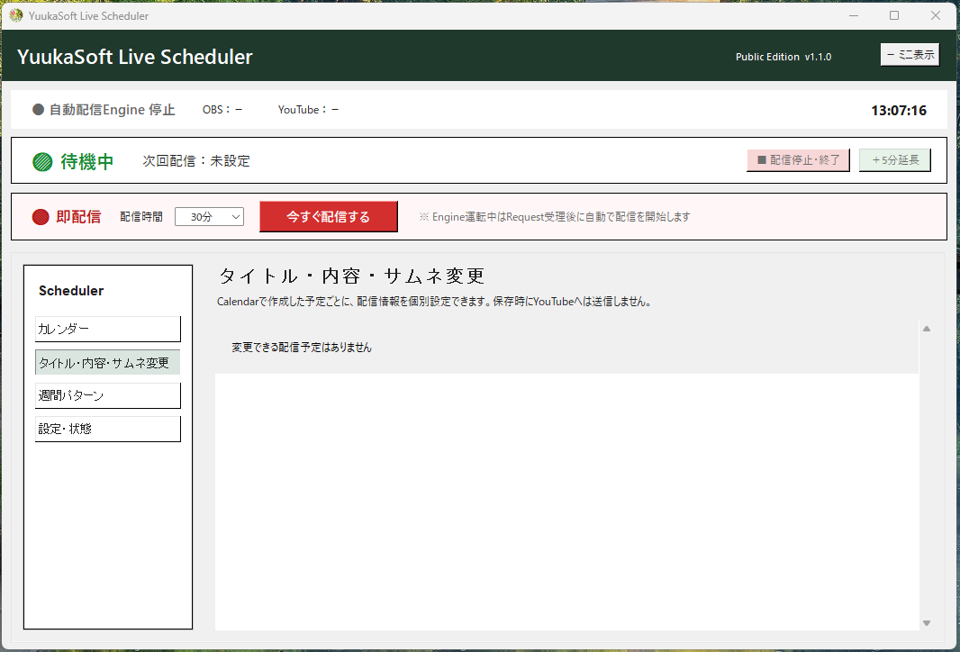Click the scrollbar down arrow

pyautogui.click(x=927, y=623)
